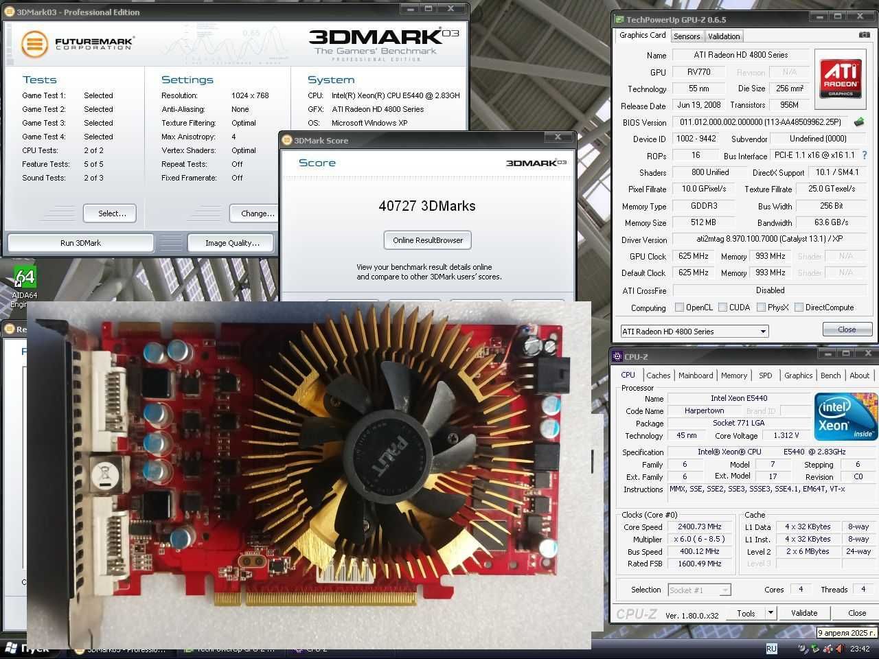
Task: Click the ATI Radeon logo in GPU-Z
Action: click(x=841, y=78)
